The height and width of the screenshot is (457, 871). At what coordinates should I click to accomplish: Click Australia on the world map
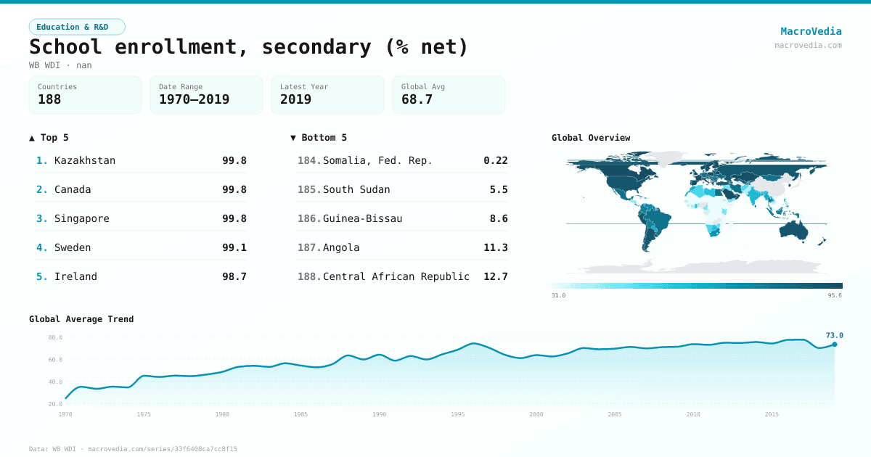pos(797,231)
